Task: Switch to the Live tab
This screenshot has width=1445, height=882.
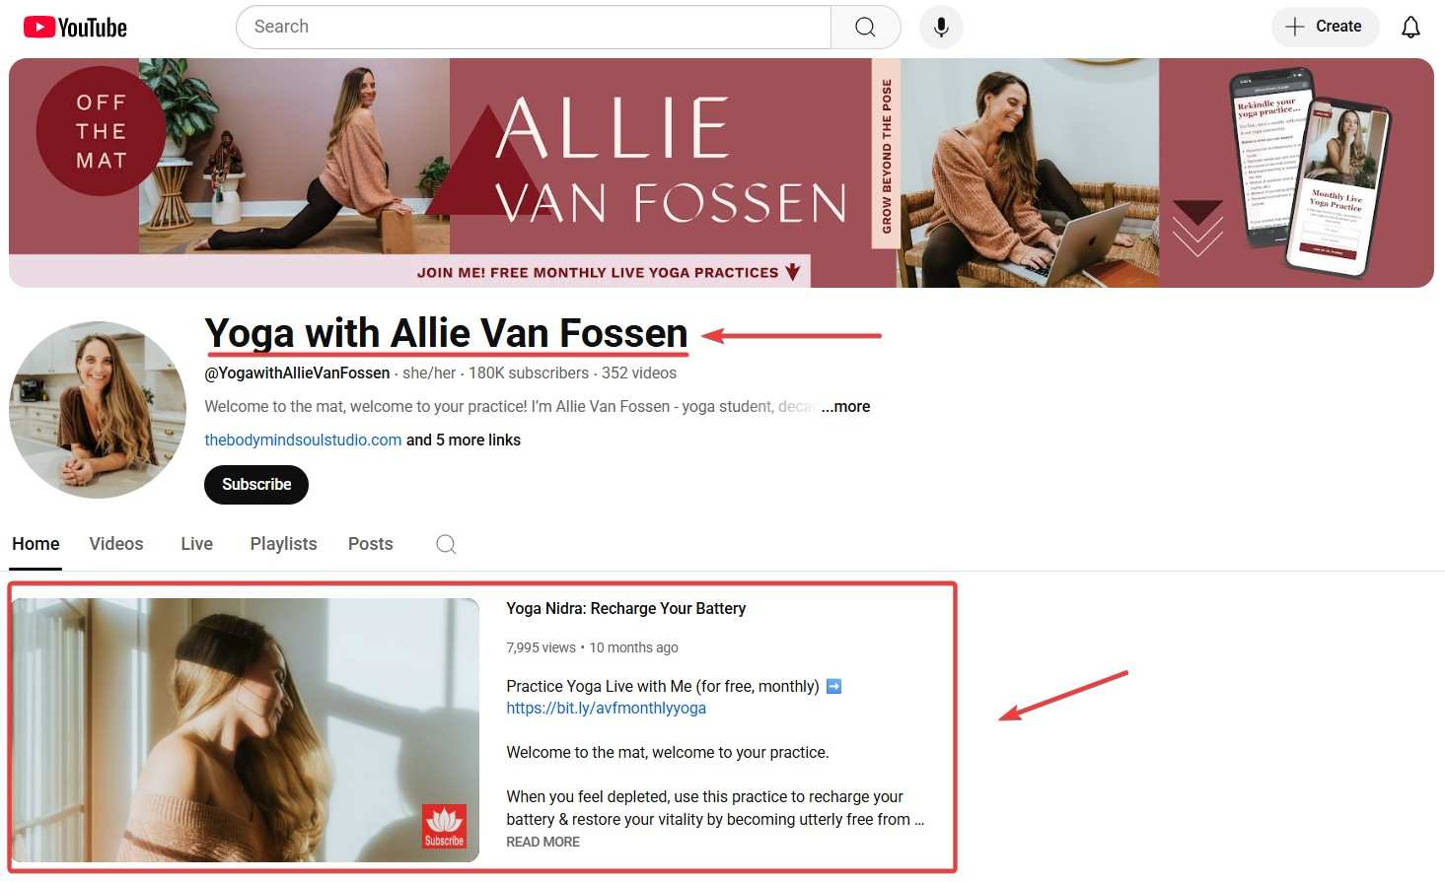Action: coord(197,544)
